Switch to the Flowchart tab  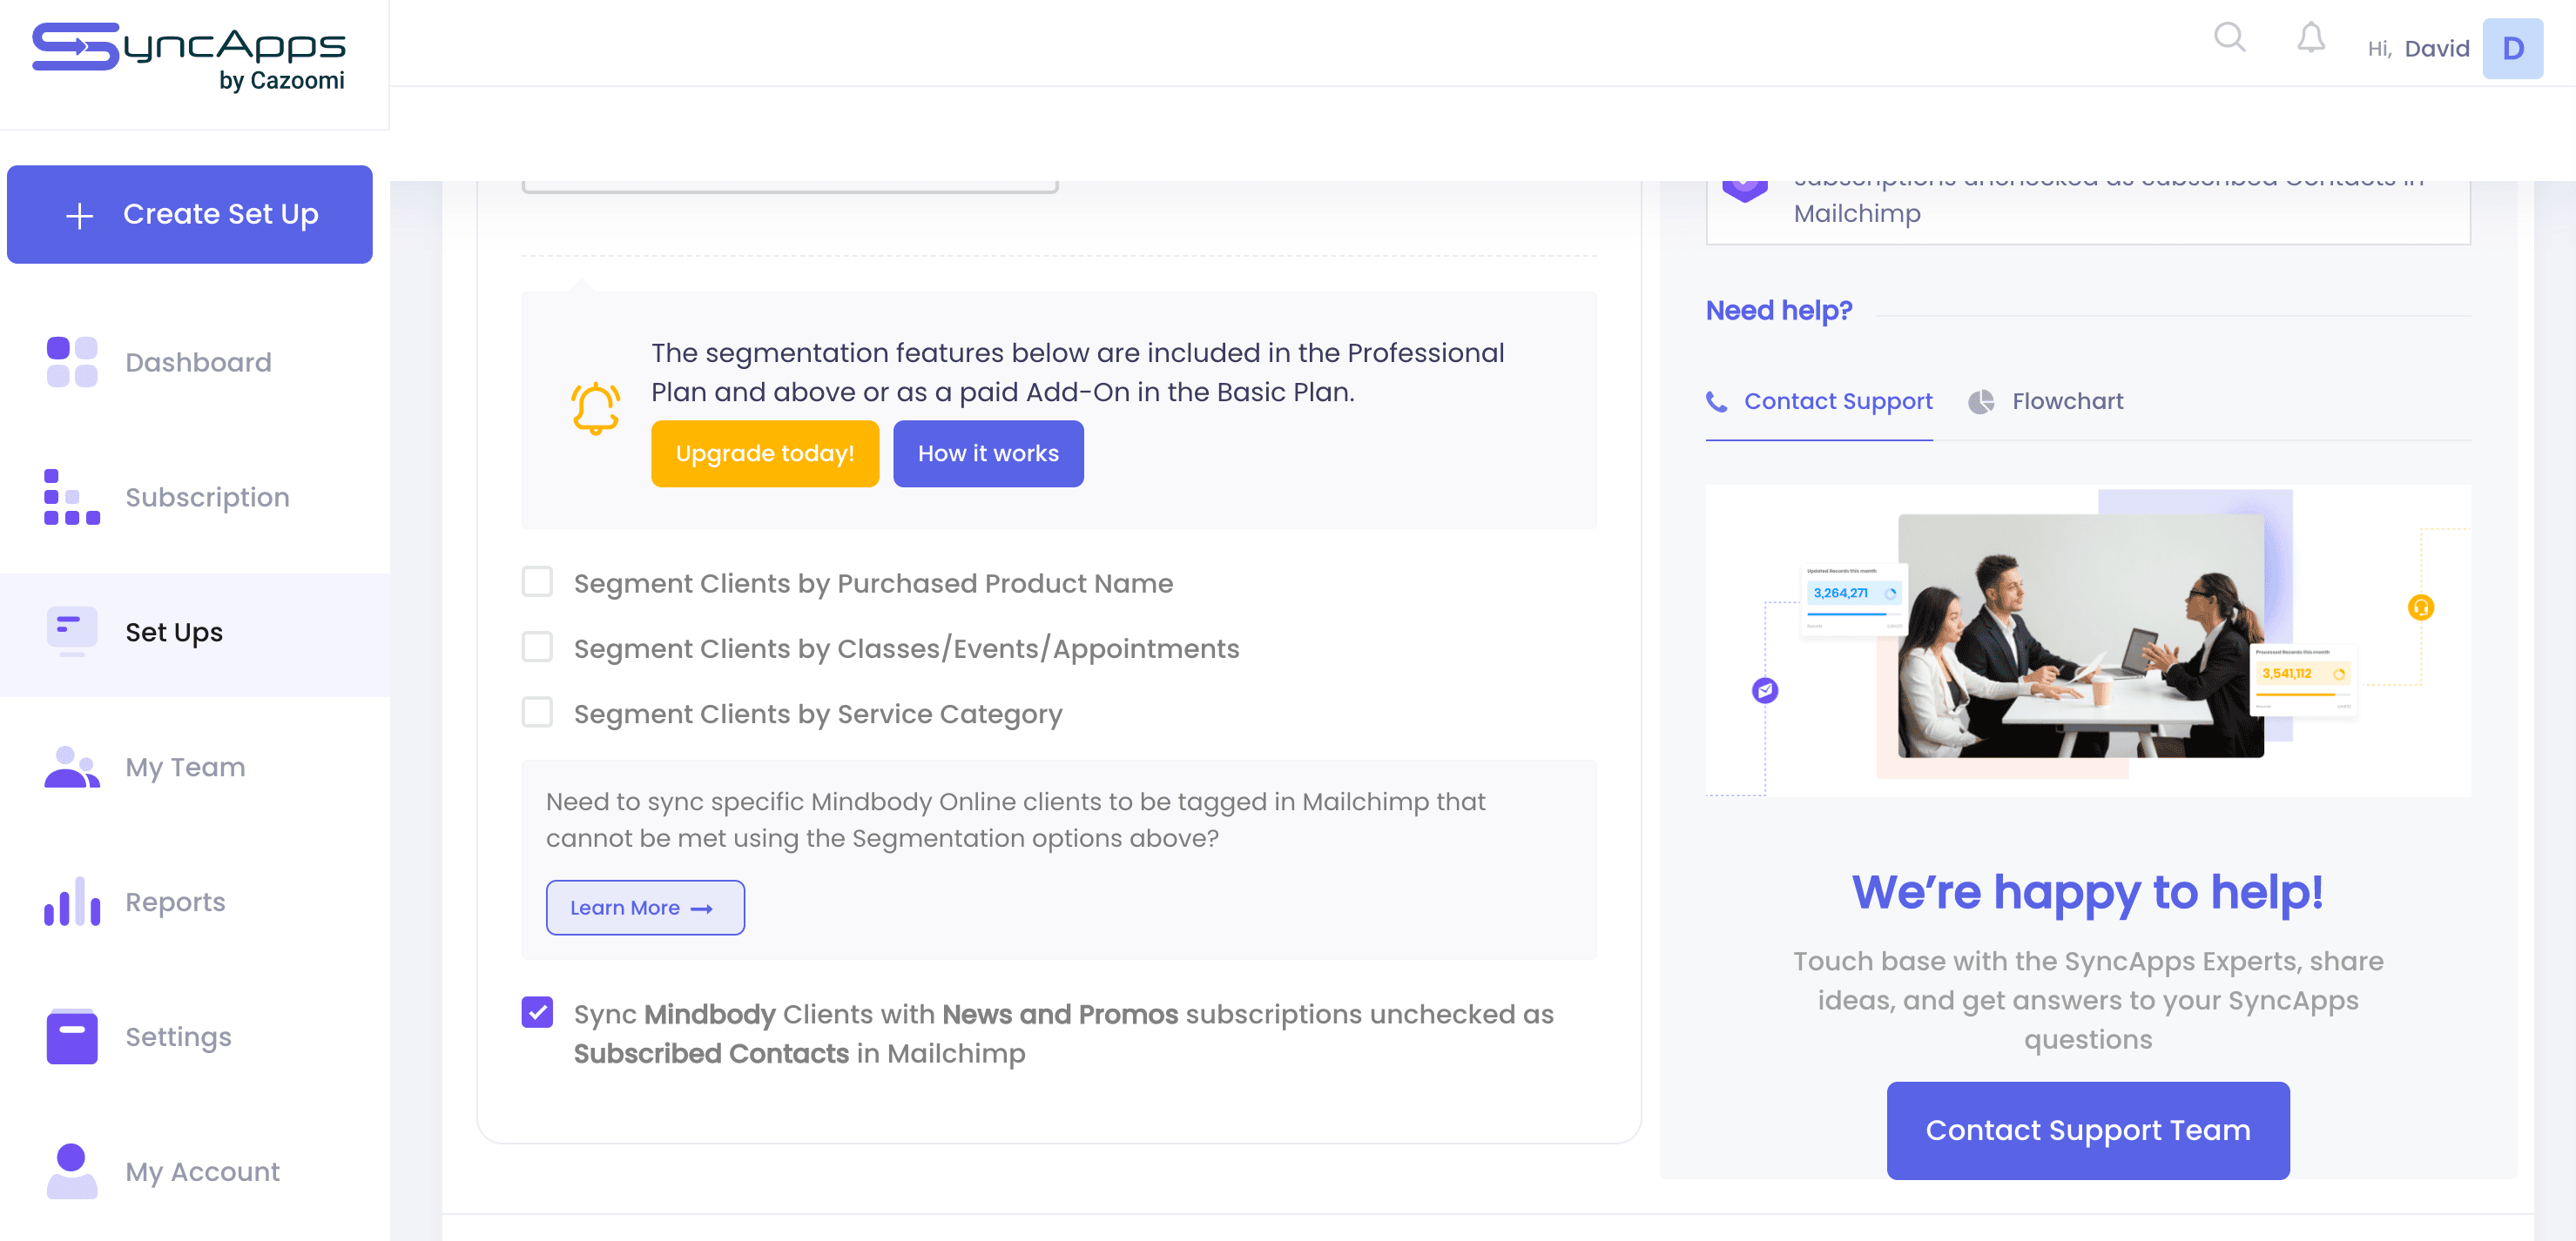[x=2046, y=402]
